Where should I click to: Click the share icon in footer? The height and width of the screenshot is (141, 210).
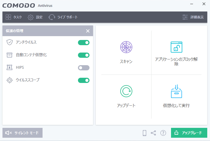pyautogui.click(x=153, y=133)
